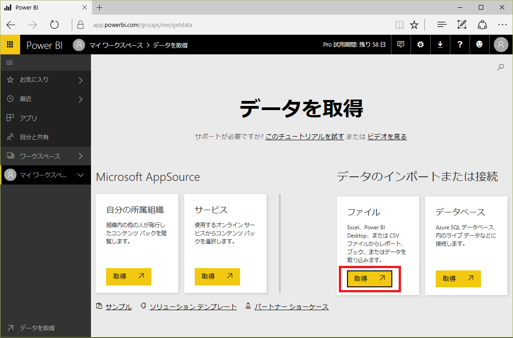This screenshot has width=513, height=338.
Task: Open the ソリューション テンプレート link
Action: click(x=193, y=307)
